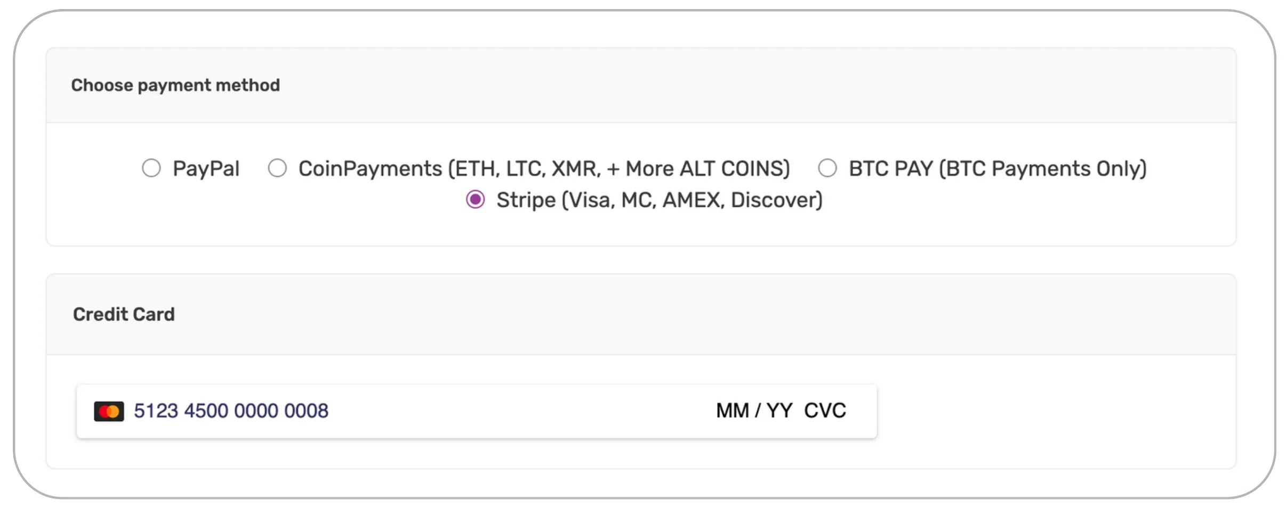This screenshot has height=508, width=1286.
Task: Click the 0008 digit group in card number
Action: (306, 411)
